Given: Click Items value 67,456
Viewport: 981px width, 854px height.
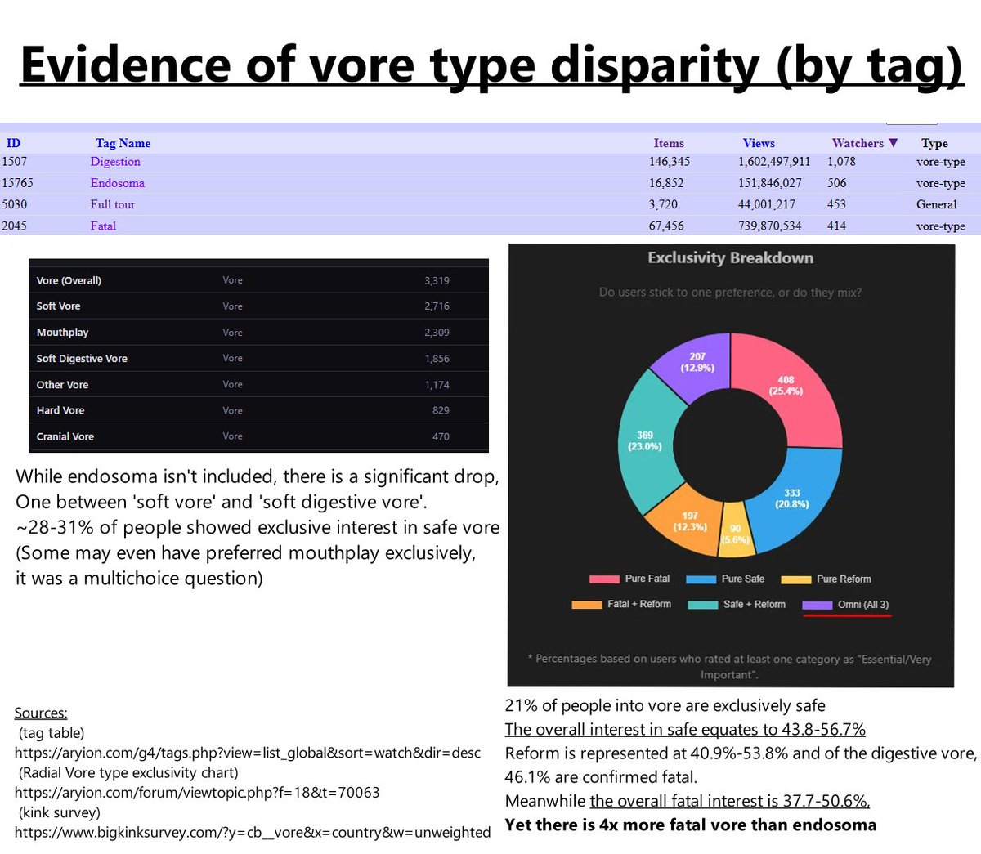Looking at the screenshot, I should [x=666, y=226].
